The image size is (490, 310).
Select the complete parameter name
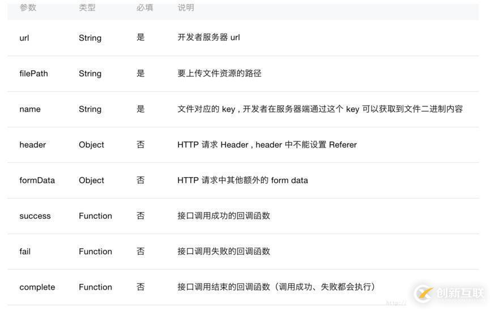coord(37,287)
